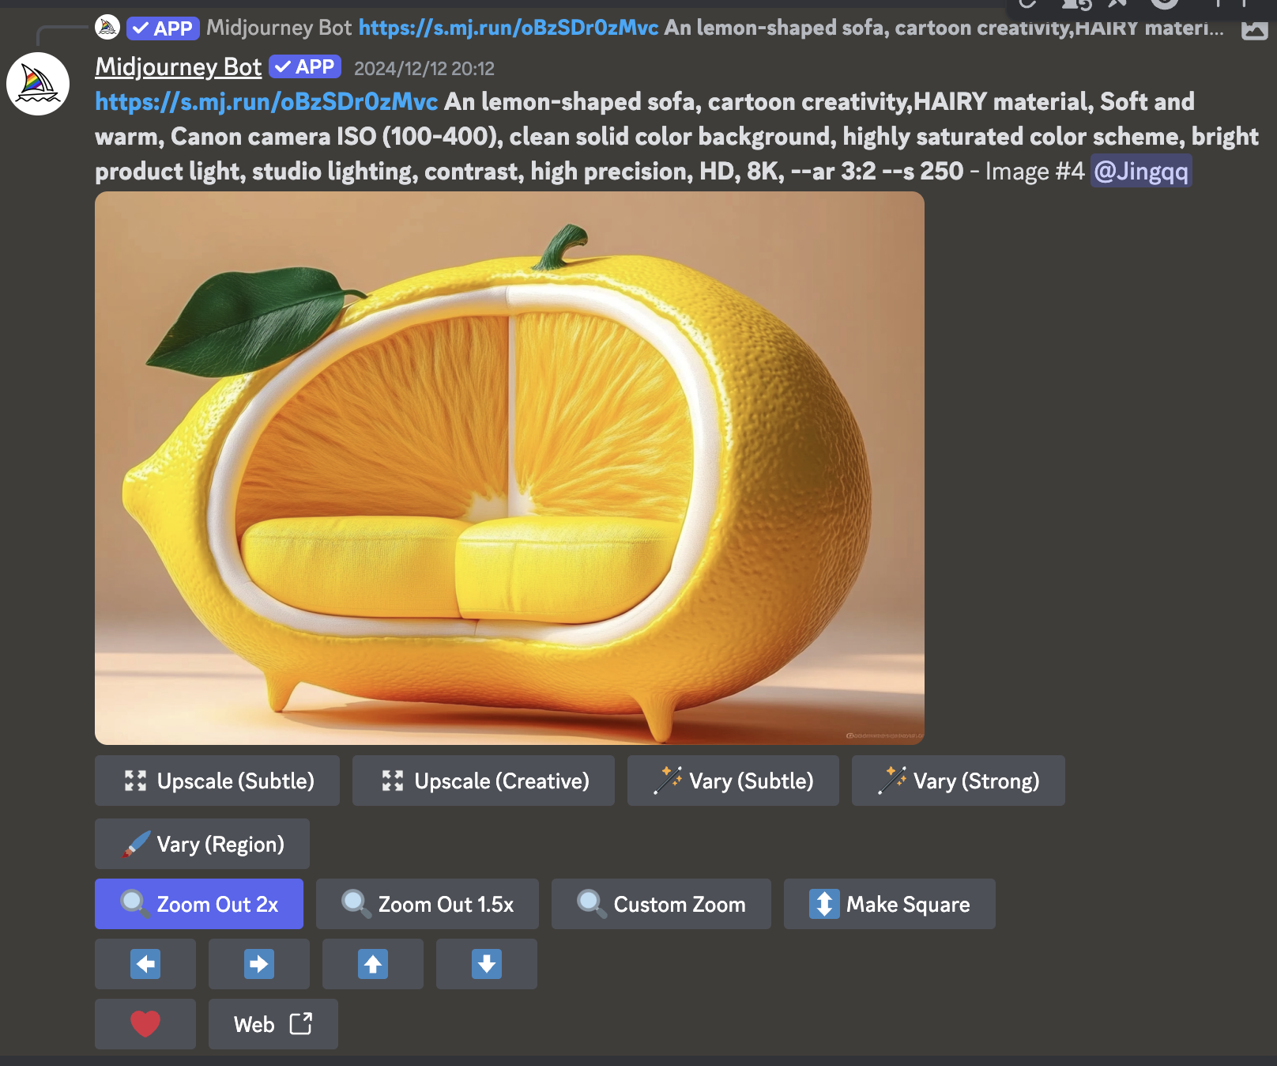Click the small Midjourney avatar in the reply preview

(x=107, y=28)
